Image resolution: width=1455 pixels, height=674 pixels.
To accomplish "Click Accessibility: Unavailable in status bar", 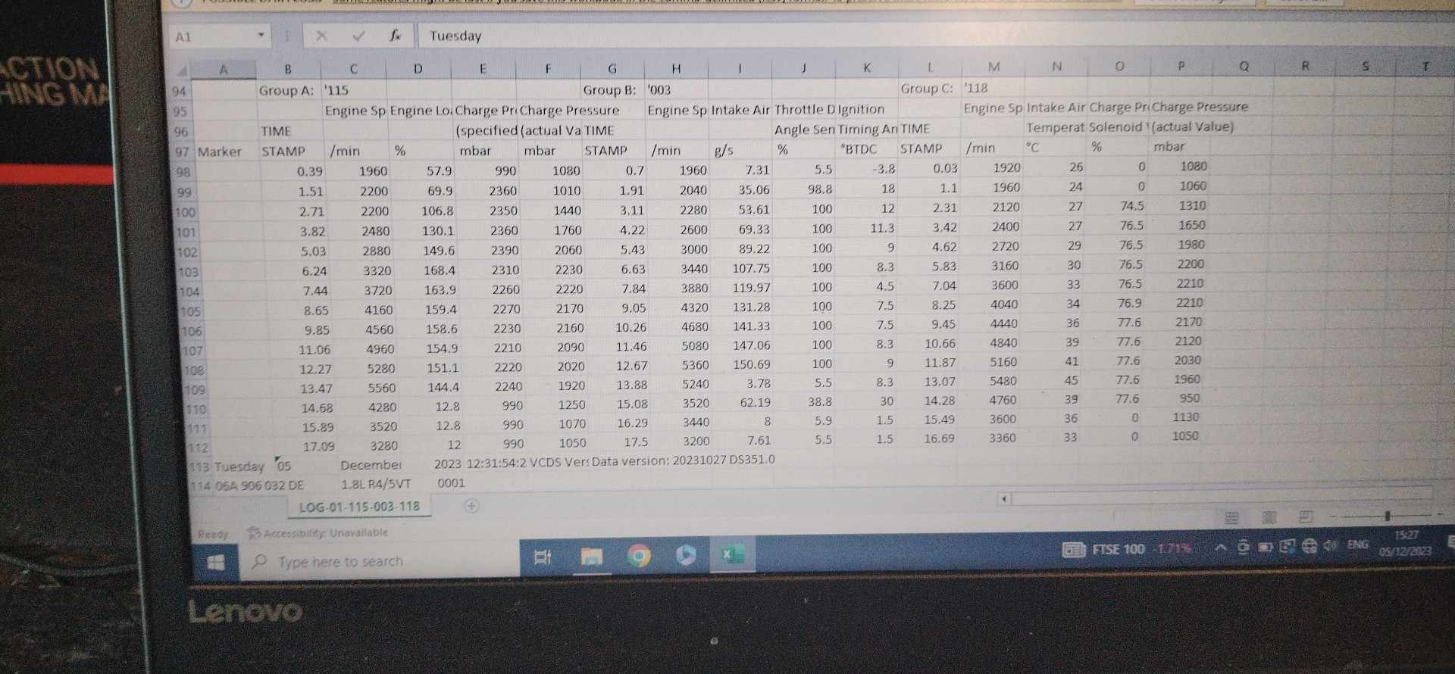I will click(x=318, y=533).
